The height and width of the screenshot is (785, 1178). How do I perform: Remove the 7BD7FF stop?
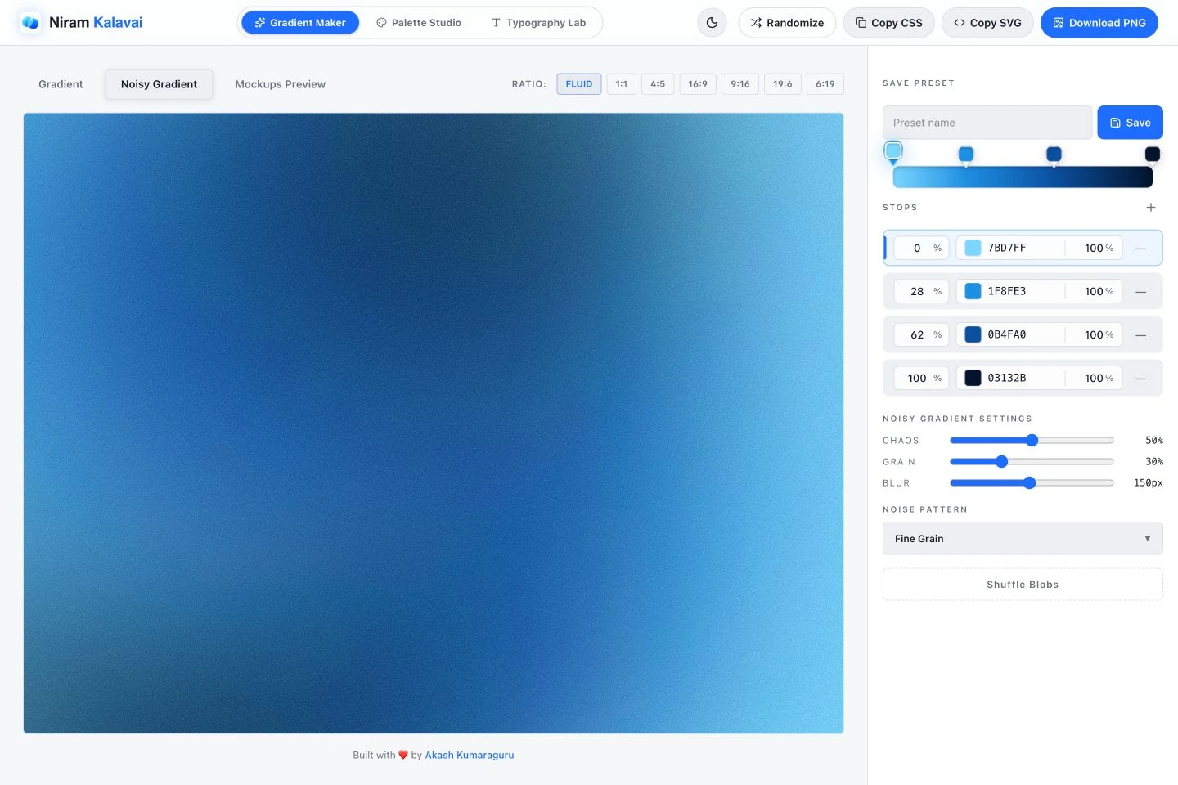(x=1140, y=248)
